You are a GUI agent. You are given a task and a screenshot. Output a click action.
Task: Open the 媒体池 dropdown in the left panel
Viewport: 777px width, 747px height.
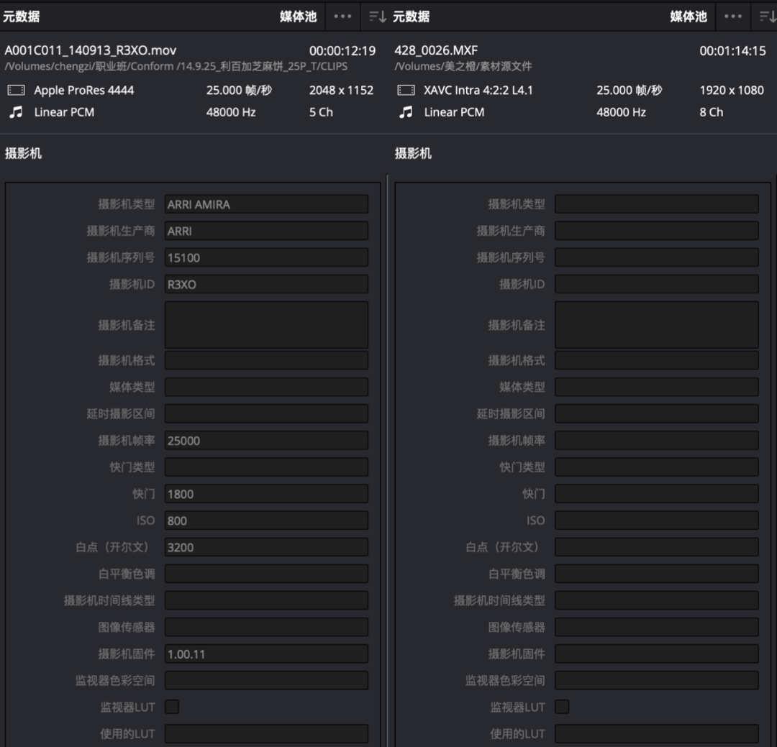pos(298,17)
